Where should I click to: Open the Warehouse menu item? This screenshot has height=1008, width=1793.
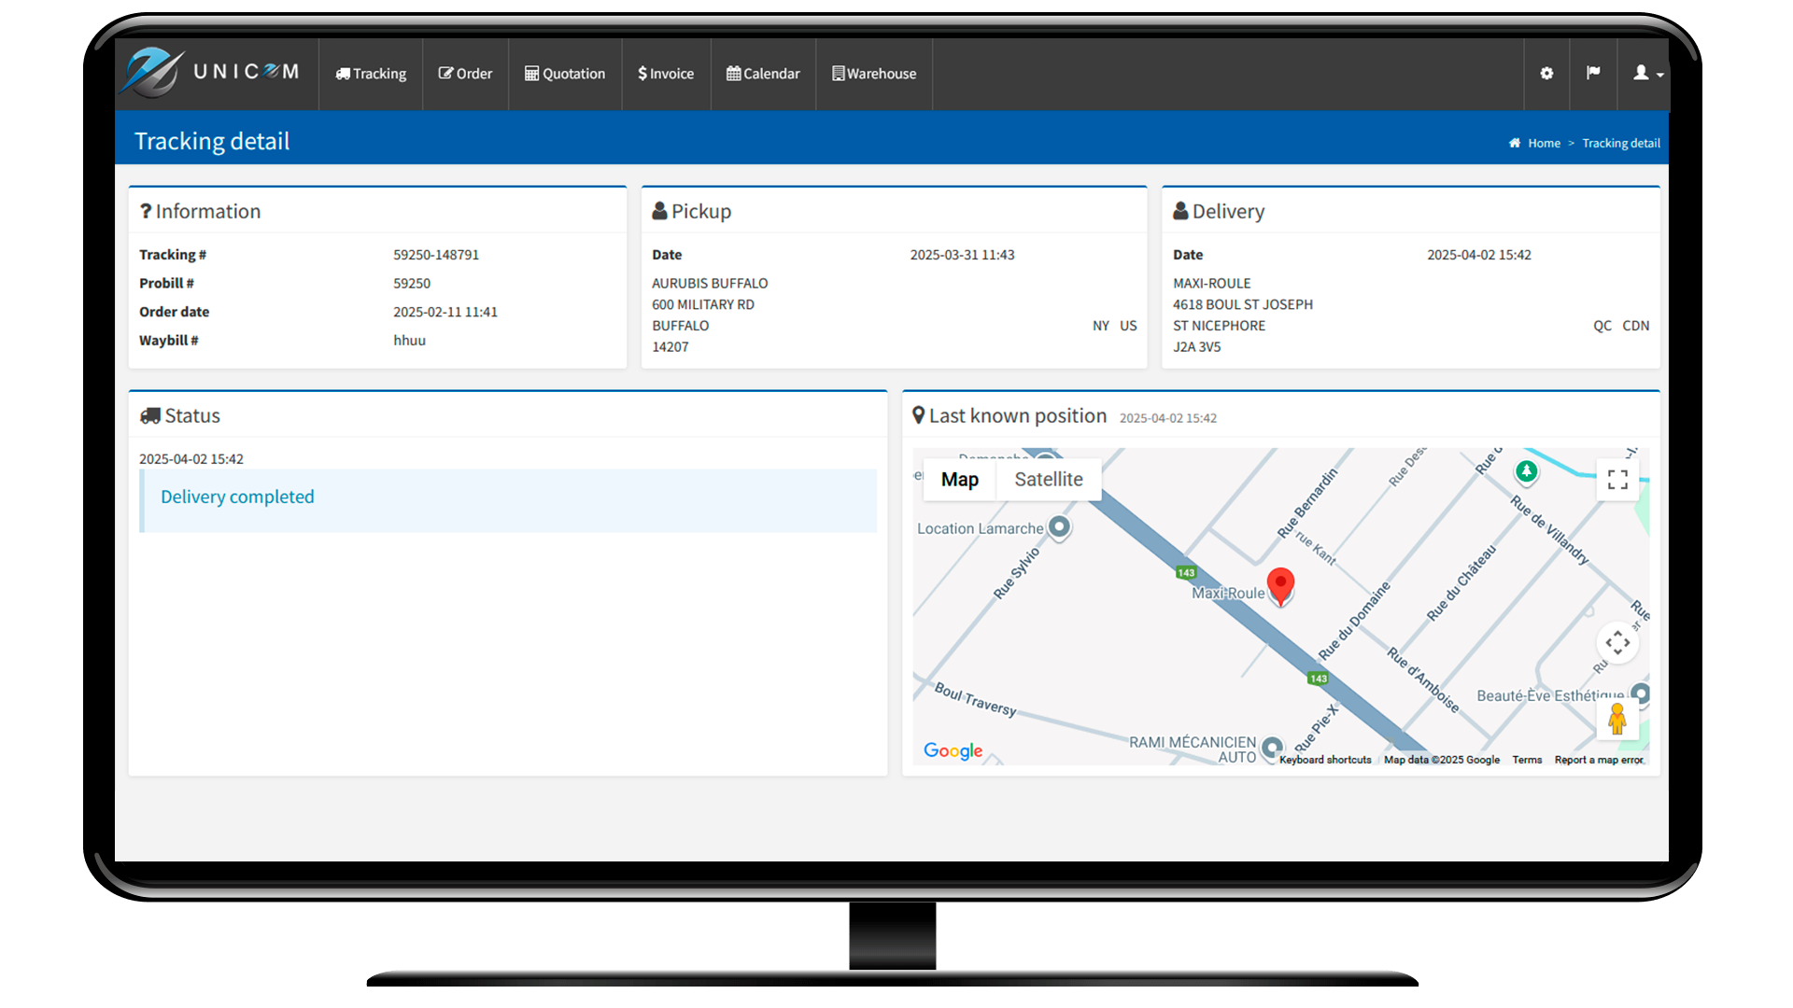coord(874,74)
